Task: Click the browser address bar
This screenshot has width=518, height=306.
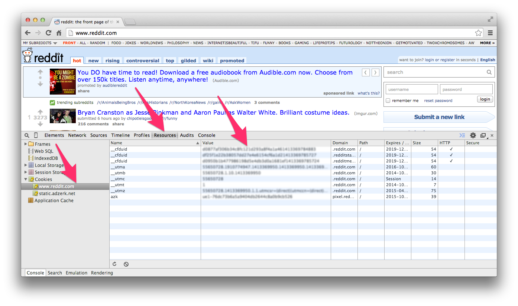Action: tap(275, 33)
